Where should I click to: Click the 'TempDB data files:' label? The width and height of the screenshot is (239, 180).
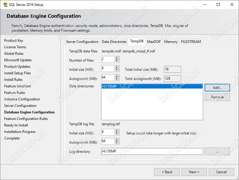click(83, 51)
